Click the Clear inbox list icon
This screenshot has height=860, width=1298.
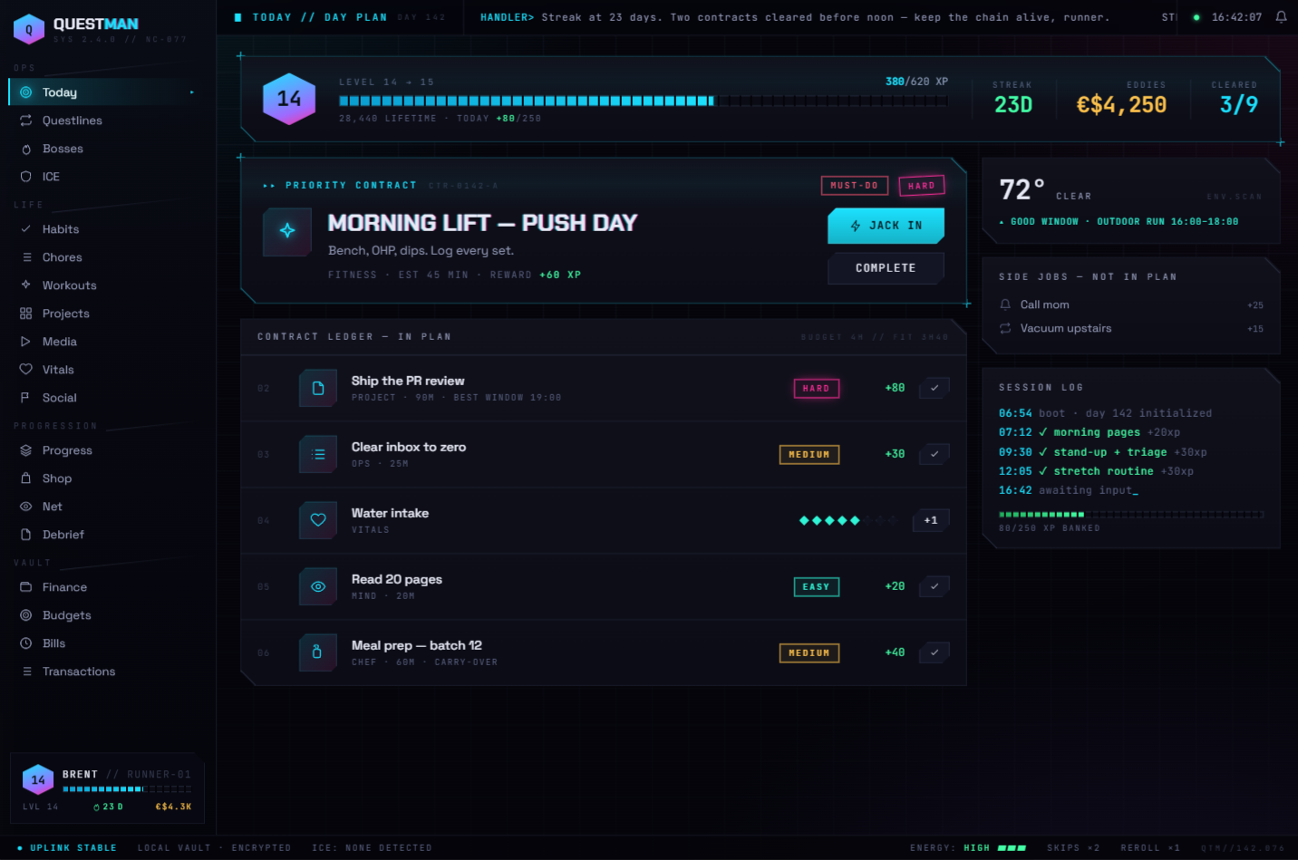point(318,454)
